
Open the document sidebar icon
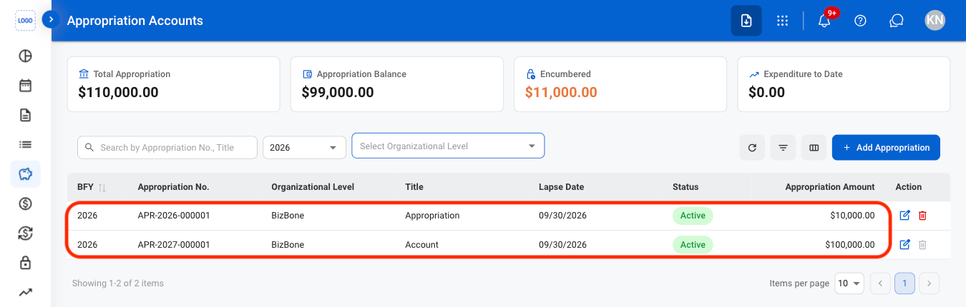pyautogui.click(x=25, y=115)
